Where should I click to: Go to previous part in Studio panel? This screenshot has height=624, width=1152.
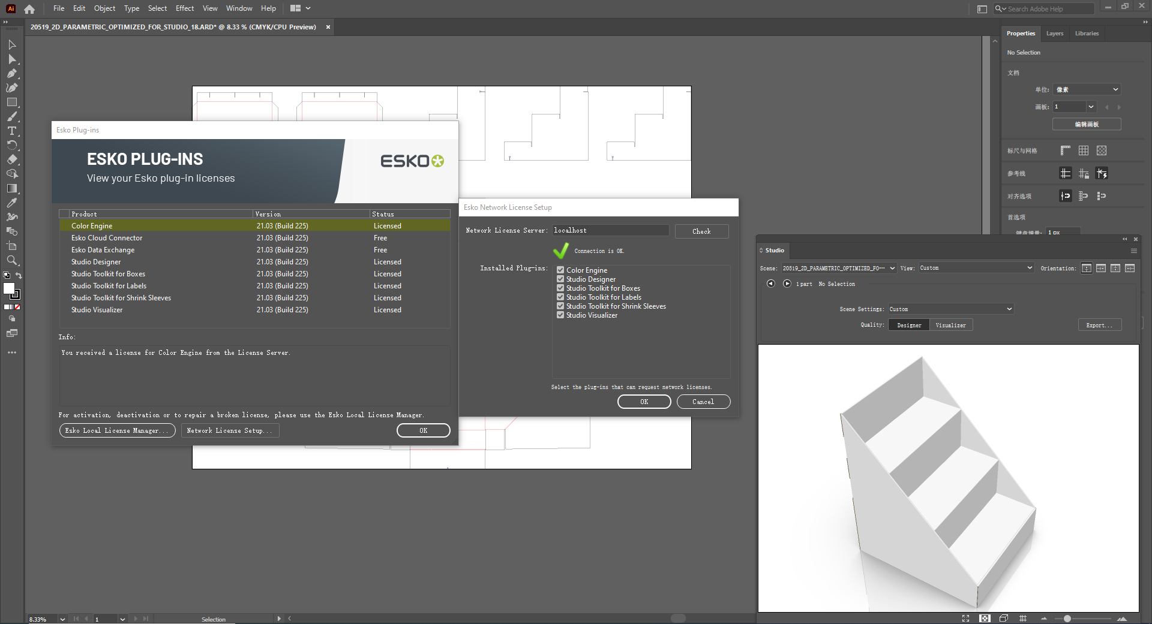coord(770,284)
